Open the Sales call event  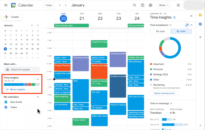[x=81, y=108]
